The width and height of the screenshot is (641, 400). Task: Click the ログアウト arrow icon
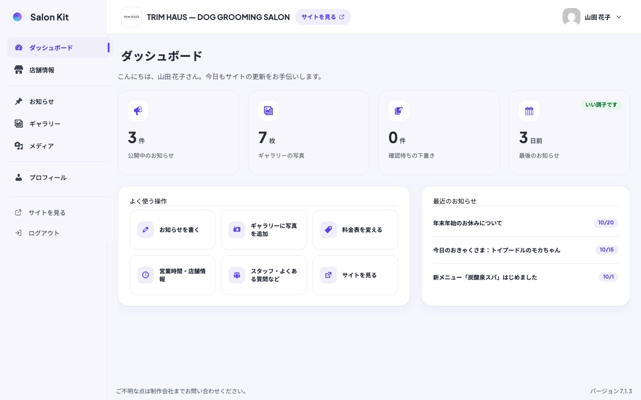(18, 233)
